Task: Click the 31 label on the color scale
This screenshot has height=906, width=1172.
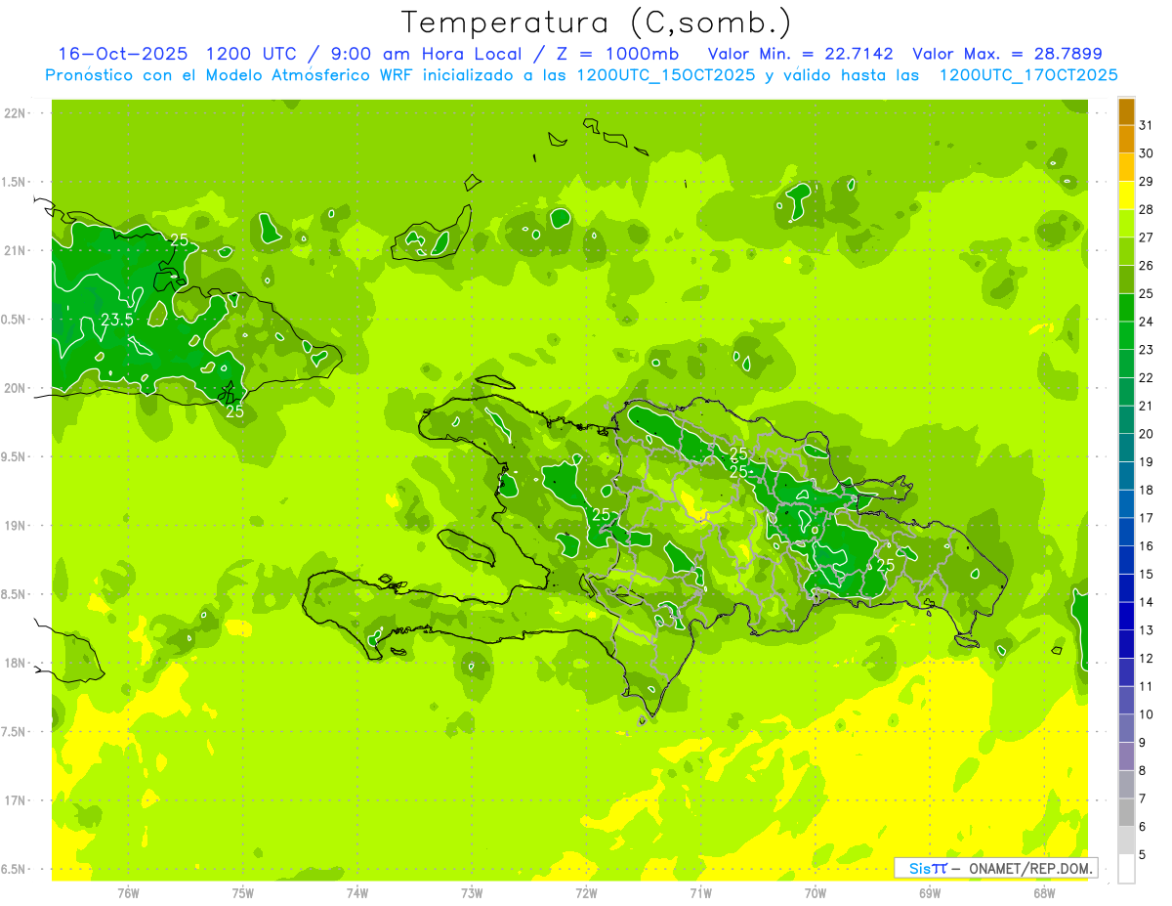Action: (x=1146, y=126)
